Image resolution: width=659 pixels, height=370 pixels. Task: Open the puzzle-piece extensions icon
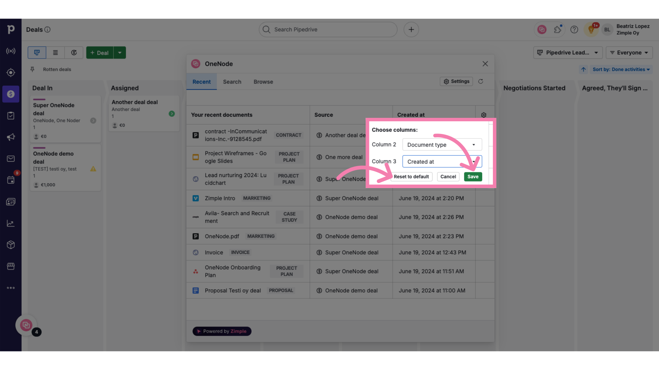point(558,29)
